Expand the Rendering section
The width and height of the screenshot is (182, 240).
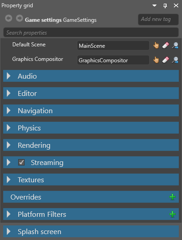(x=9, y=145)
